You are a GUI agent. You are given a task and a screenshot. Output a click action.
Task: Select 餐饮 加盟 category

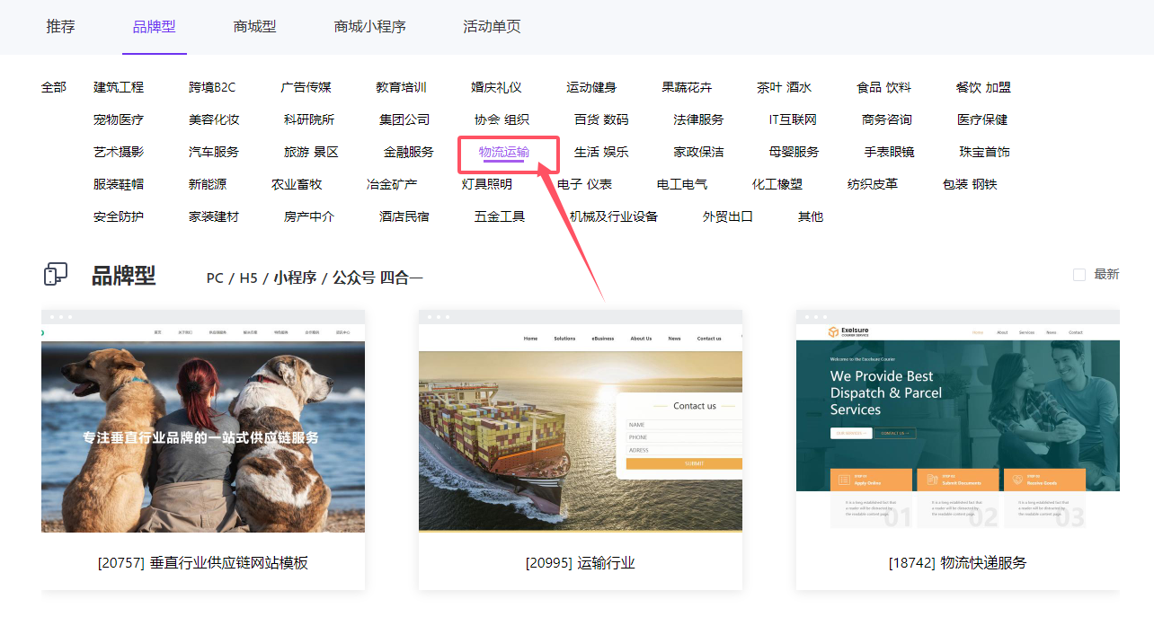point(983,87)
